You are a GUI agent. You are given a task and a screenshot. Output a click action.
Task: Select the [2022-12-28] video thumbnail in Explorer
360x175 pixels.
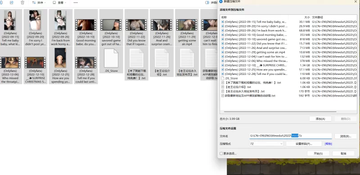click(85, 62)
